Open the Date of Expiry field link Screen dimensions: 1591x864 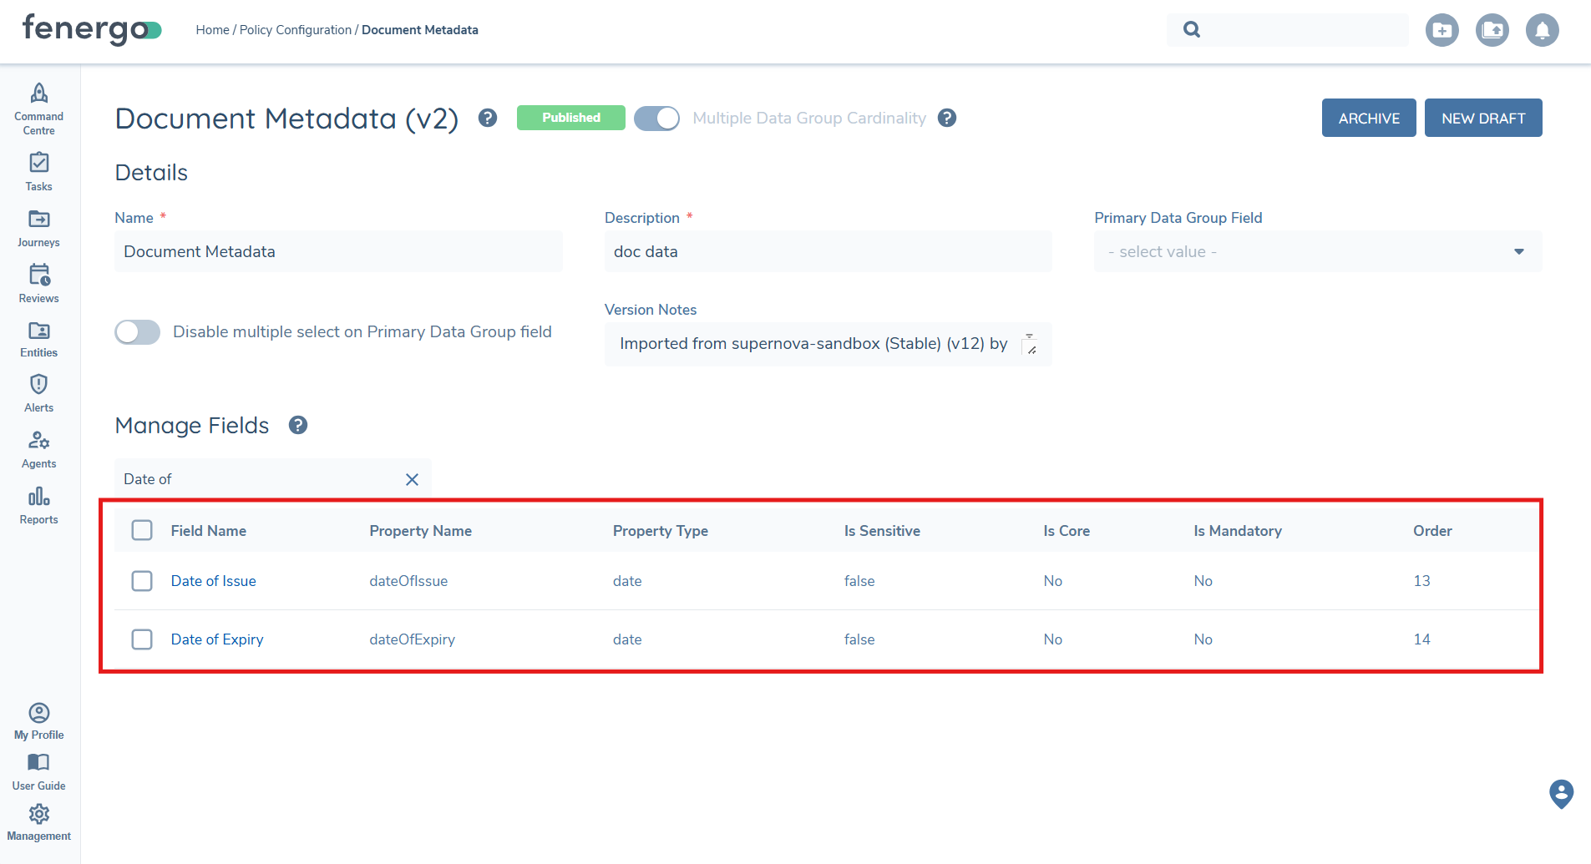(x=216, y=639)
